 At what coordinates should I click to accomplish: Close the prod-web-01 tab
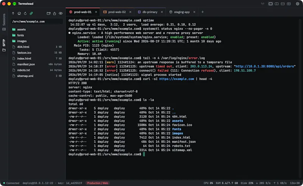point(96,12)
